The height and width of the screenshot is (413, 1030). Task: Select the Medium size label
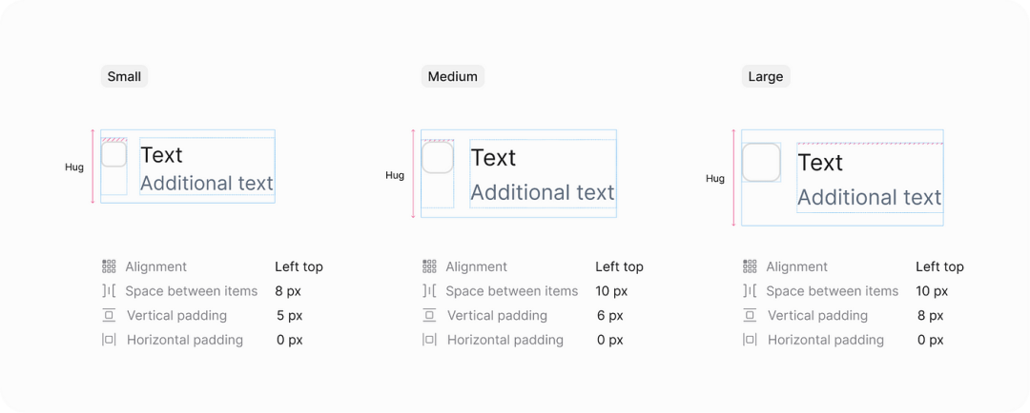(x=453, y=76)
